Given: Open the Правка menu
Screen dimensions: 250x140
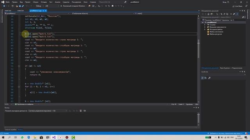Looking at the screenshot, I should tap(14, 2).
